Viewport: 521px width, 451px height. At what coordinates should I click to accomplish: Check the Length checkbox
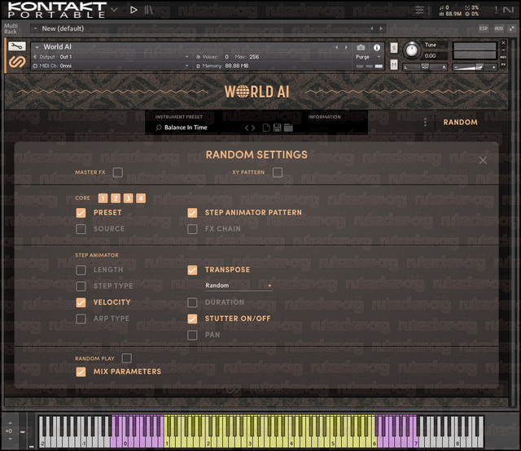point(81,270)
